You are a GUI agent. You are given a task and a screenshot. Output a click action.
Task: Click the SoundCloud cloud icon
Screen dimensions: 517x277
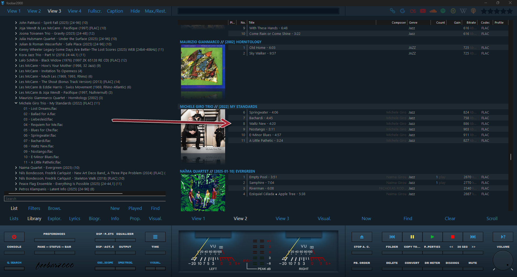click(x=433, y=11)
